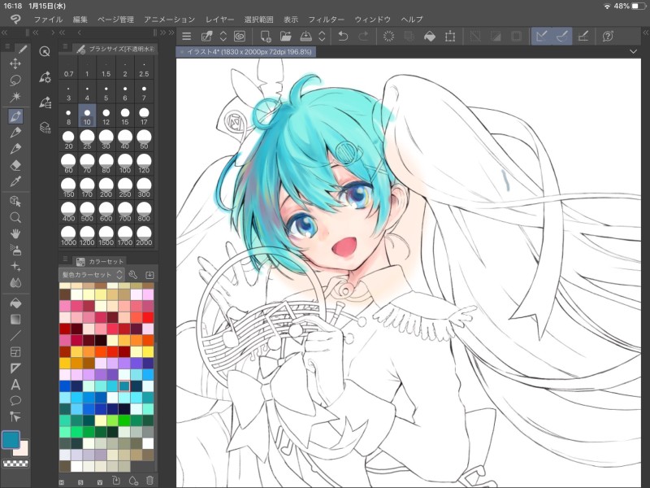Select the Text tool
Image resolution: width=650 pixels, height=488 pixels.
pyautogui.click(x=15, y=385)
